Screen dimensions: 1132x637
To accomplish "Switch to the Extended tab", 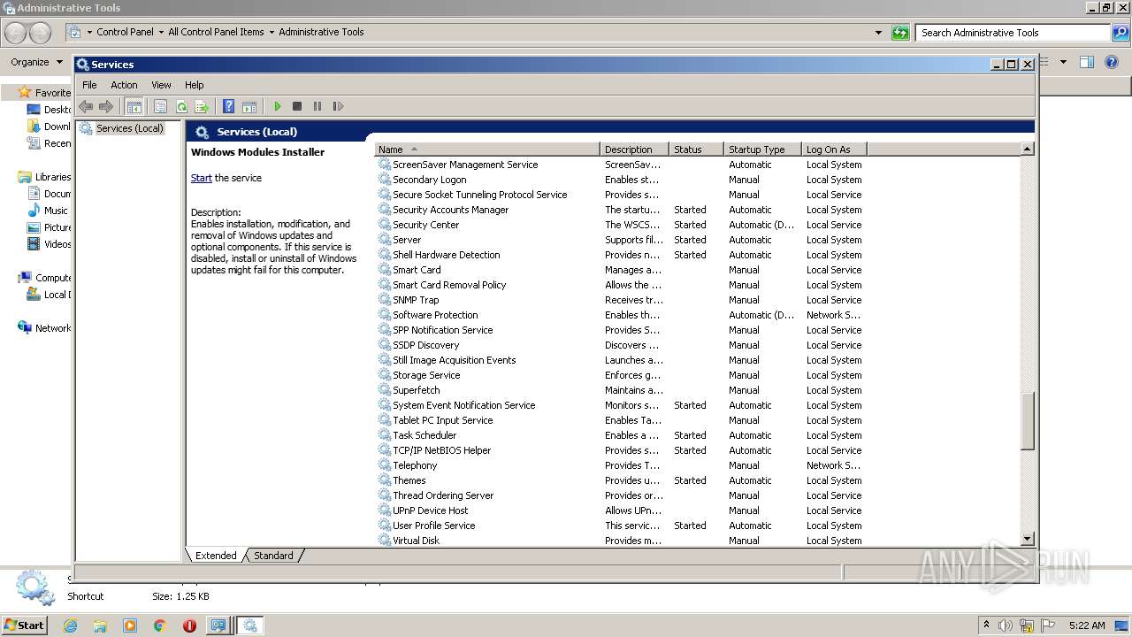I will [216, 556].
